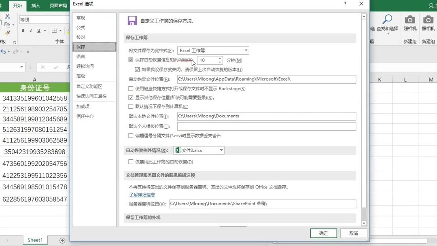
Task: Apply Italic formatting
Action: click(31, 30)
